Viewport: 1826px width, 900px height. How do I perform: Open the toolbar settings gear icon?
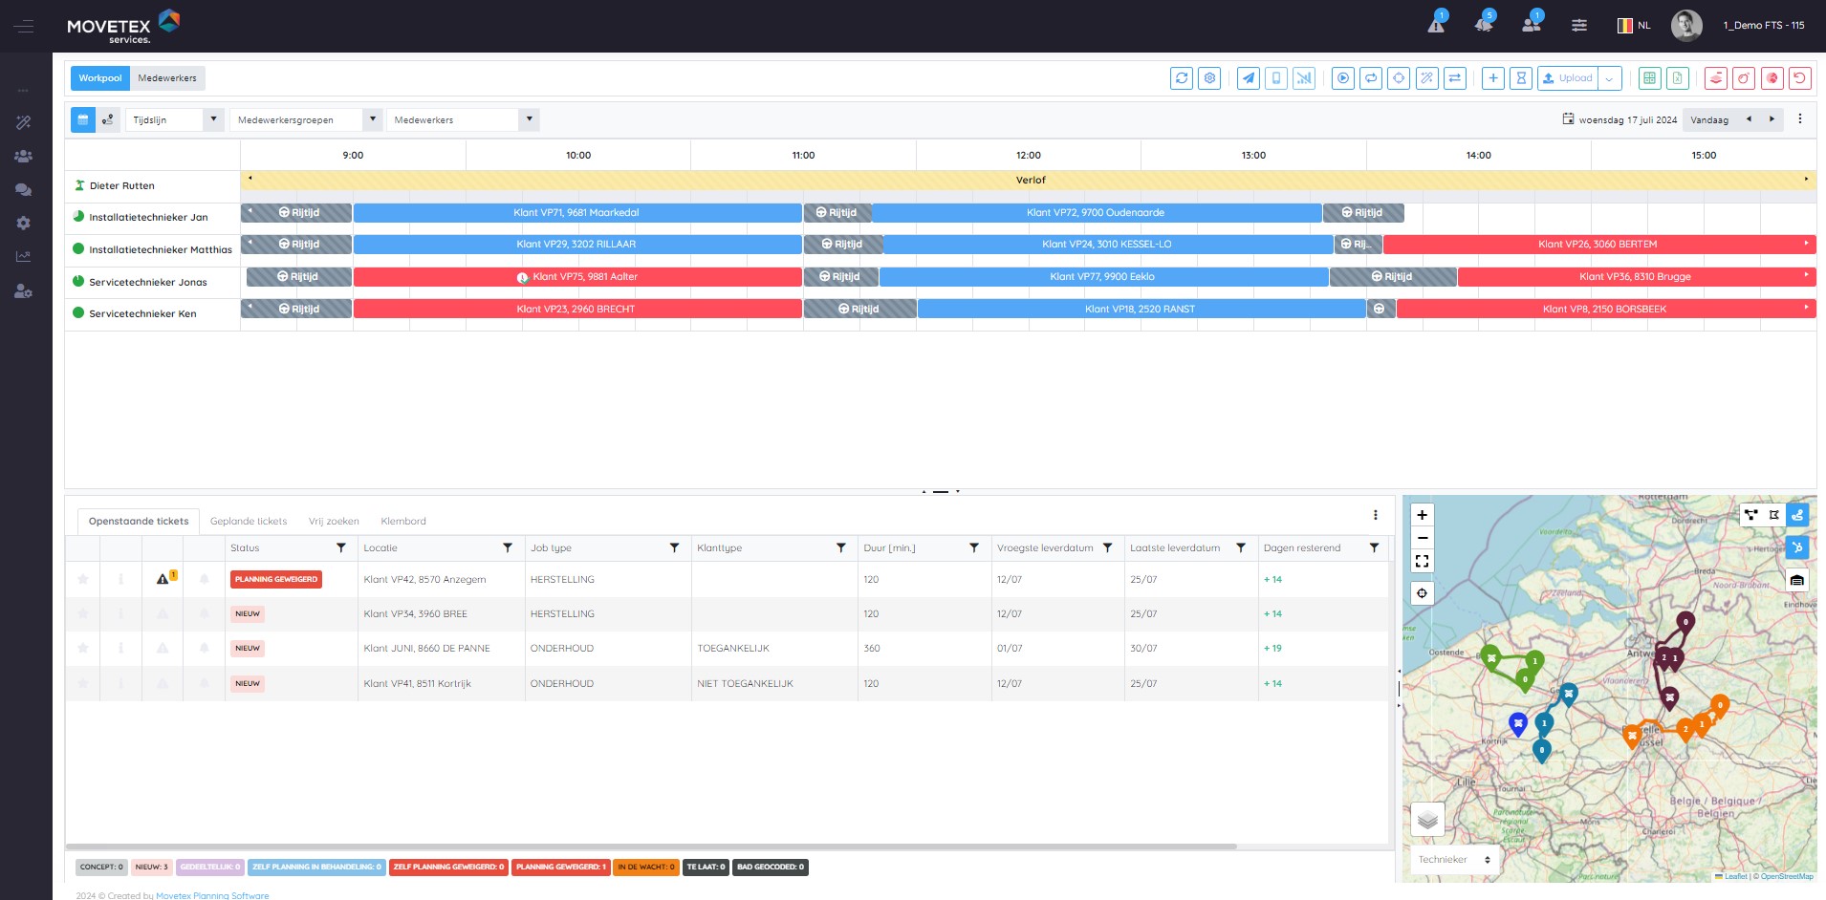click(x=1209, y=78)
